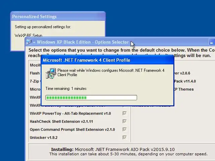Click the "7-Zip" option label in the list
The width and height of the screenshot is (215, 161).
coord(35,81)
